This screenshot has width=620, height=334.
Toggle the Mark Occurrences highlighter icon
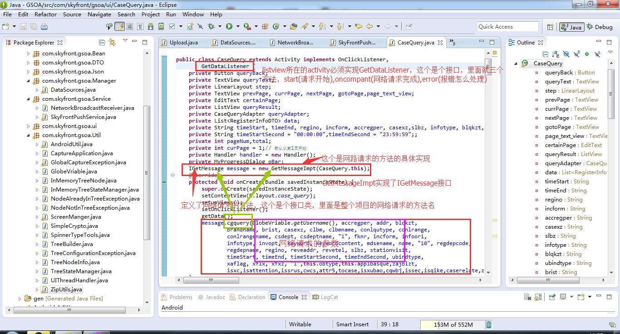pos(120,26)
